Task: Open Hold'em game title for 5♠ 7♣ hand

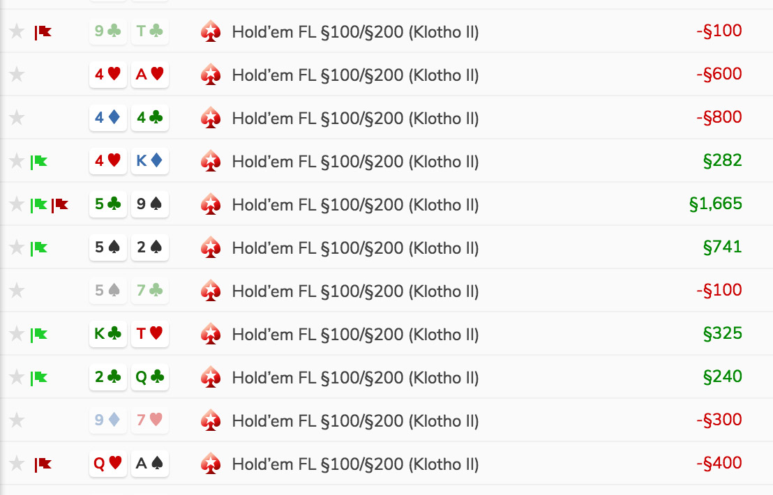Action: pos(355,291)
